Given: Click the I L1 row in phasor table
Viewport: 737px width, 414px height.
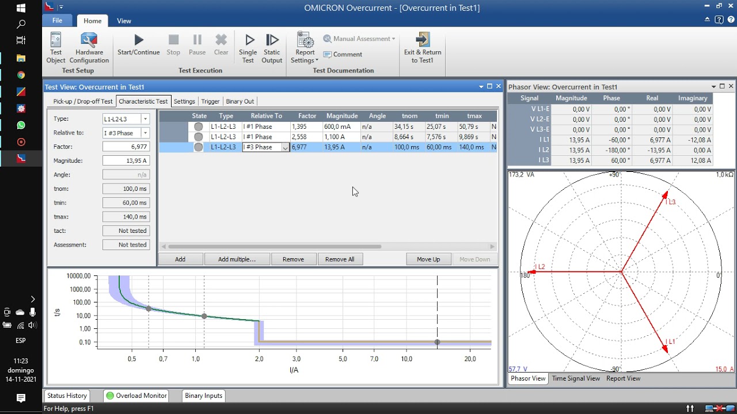Looking at the screenshot, I should click(x=609, y=140).
